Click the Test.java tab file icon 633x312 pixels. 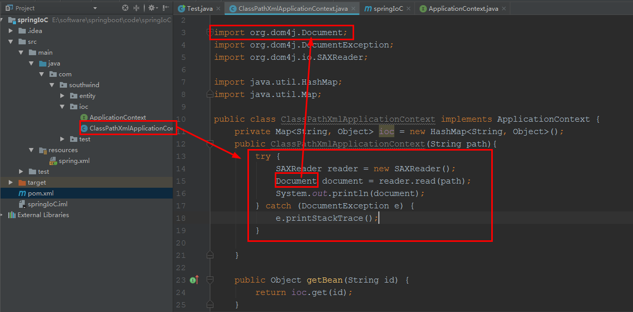[x=181, y=9]
